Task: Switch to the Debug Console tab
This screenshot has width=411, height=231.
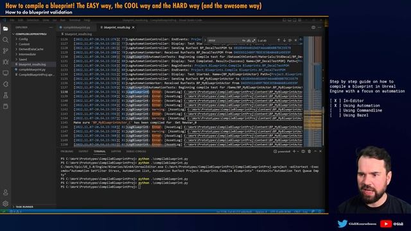Action: [136, 151]
